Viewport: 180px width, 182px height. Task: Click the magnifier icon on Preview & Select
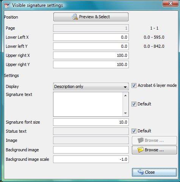tap(75, 17)
